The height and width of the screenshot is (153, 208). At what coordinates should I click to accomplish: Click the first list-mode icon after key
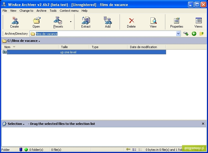(134, 150)
